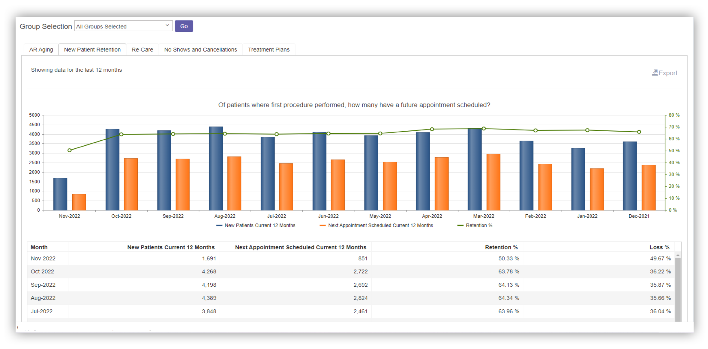Image resolution: width=708 pixels, height=349 pixels.
Task: Click the Re-Care tab
Action: pyautogui.click(x=142, y=50)
